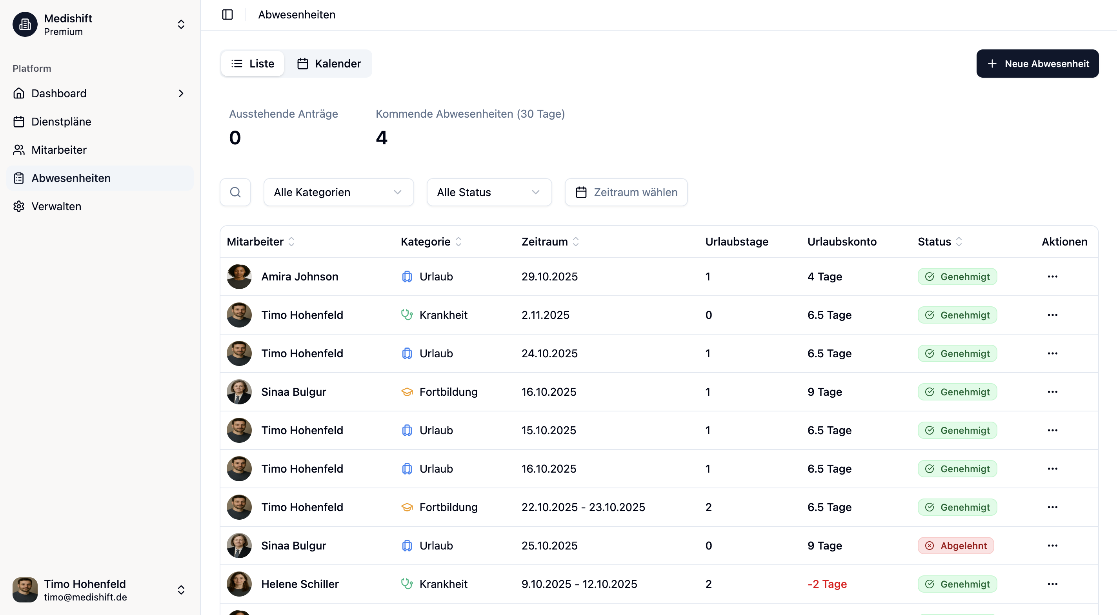Open Timo Hohenfeld user account switcher
The image size is (1117, 615).
point(181,590)
